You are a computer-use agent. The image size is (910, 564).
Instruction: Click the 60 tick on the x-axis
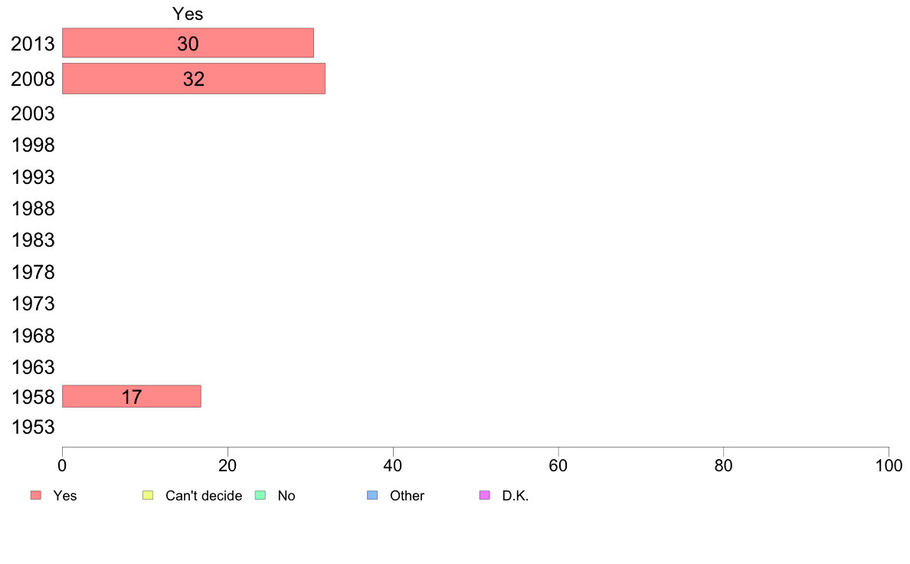point(558,465)
